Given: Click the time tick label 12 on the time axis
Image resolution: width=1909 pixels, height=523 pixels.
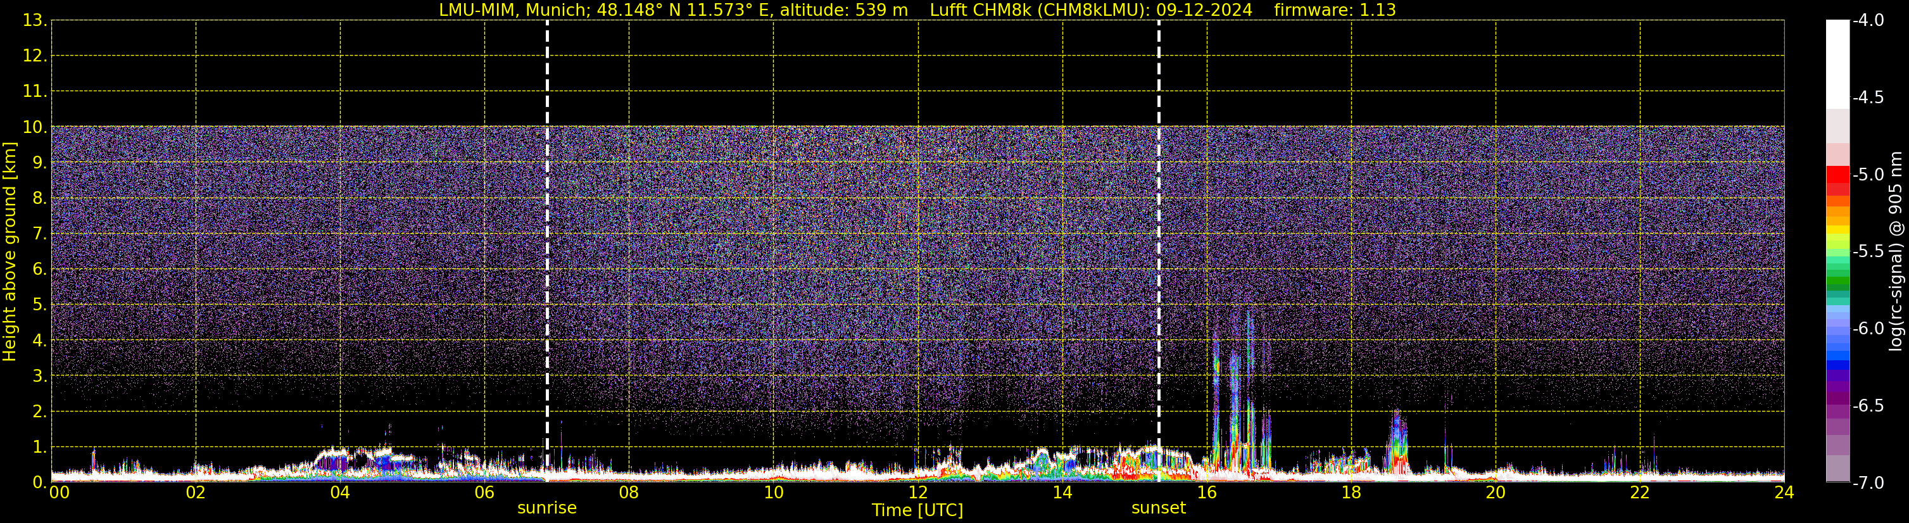Looking at the screenshot, I should pyautogui.click(x=918, y=493).
